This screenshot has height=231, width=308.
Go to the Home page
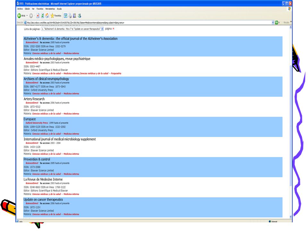pyautogui.click(x=47, y=16)
